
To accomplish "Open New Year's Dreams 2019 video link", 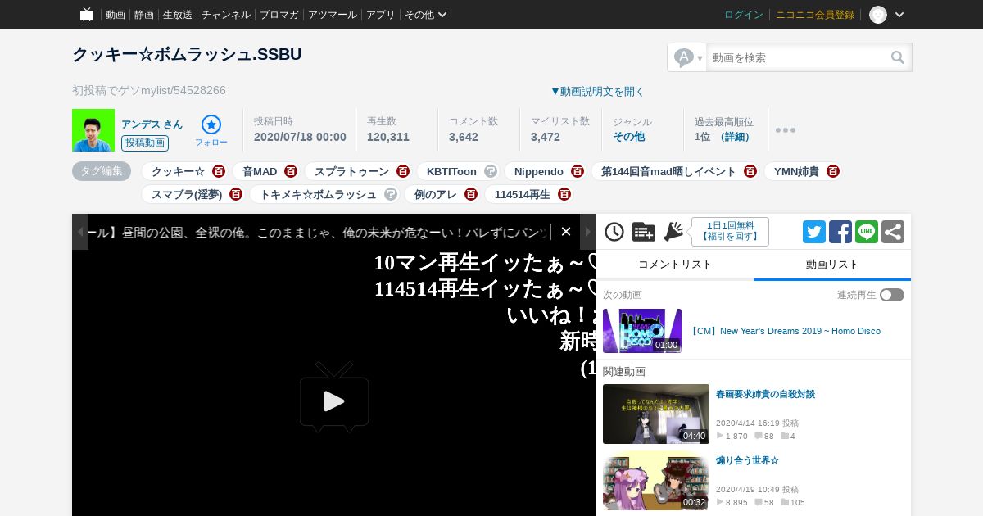I will point(784,331).
